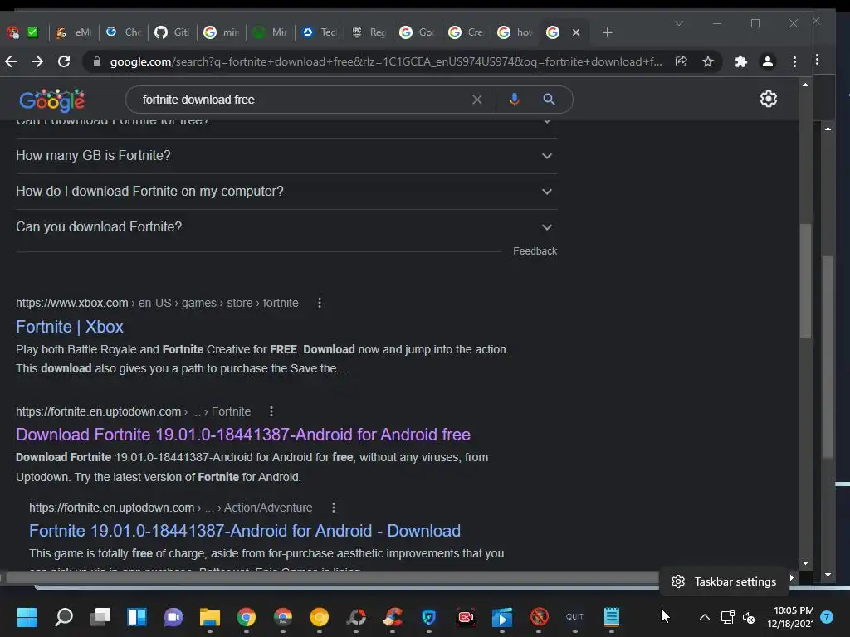
Task: Open Widgets from taskbar
Action: click(x=137, y=617)
